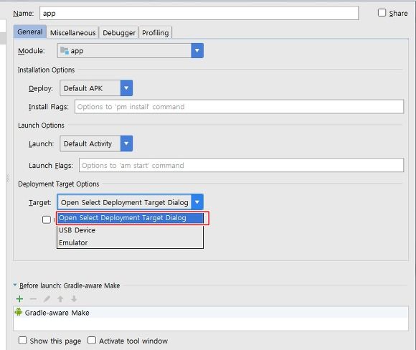Switch to the Miscellaneous tab
This screenshot has height=350, width=416.
(72, 33)
